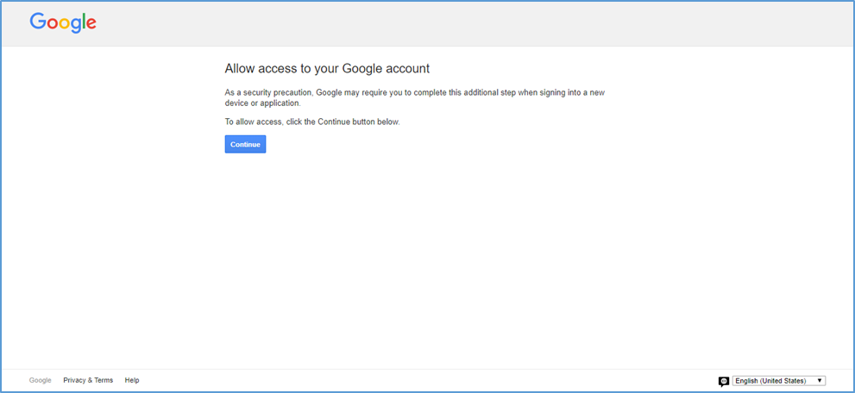Click the blue capital G of the logo
The width and height of the screenshot is (855, 393).
tap(38, 22)
